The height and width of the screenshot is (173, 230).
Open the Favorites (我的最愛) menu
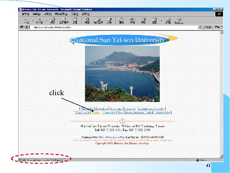tap(61, 14)
